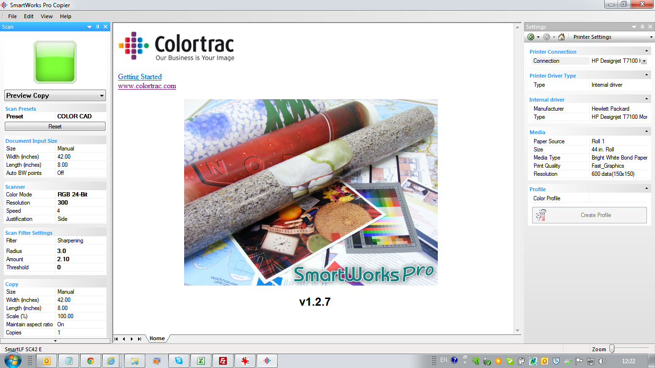Open Windows Explorer from the taskbar

(x=135, y=361)
